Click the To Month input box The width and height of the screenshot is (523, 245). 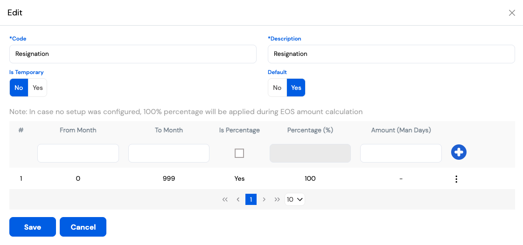click(169, 153)
